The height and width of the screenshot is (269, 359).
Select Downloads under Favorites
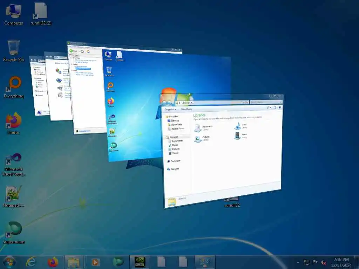pos(175,125)
